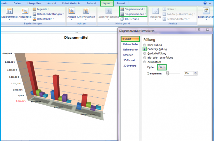Open 3D-Drehung rotation icon

(122, 19)
